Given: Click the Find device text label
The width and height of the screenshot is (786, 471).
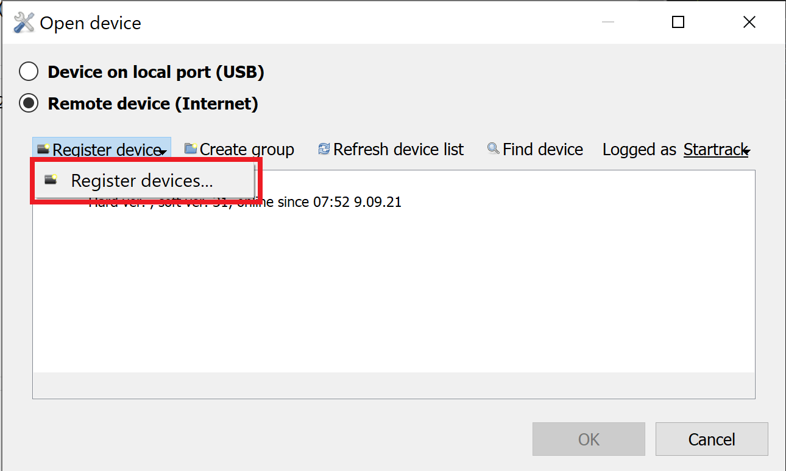Looking at the screenshot, I should tap(543, 149).
